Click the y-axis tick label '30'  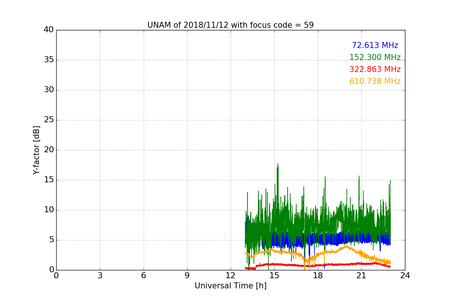pos(49,90)
